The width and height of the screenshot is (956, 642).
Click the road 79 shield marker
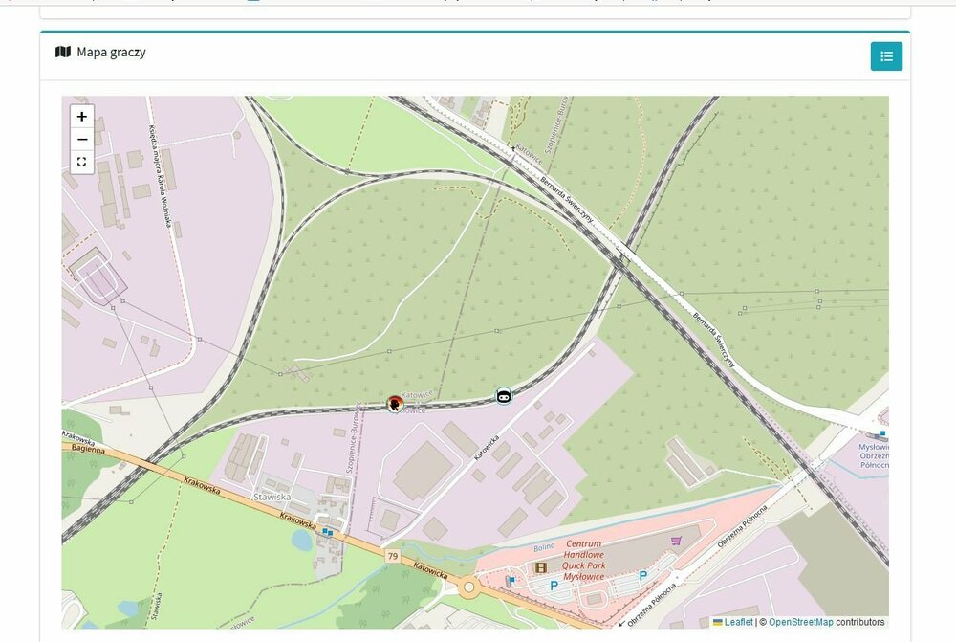pyautogui.click(x=393, y=556)
